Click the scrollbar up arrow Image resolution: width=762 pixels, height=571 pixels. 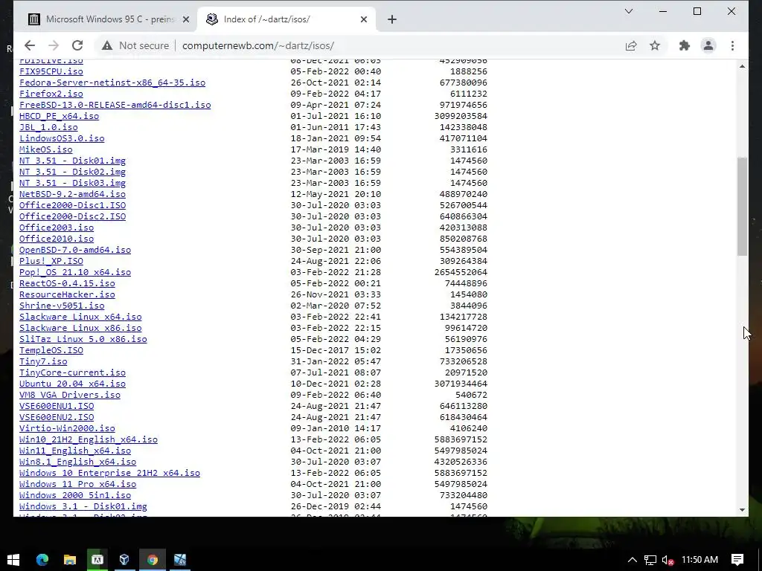742,66
